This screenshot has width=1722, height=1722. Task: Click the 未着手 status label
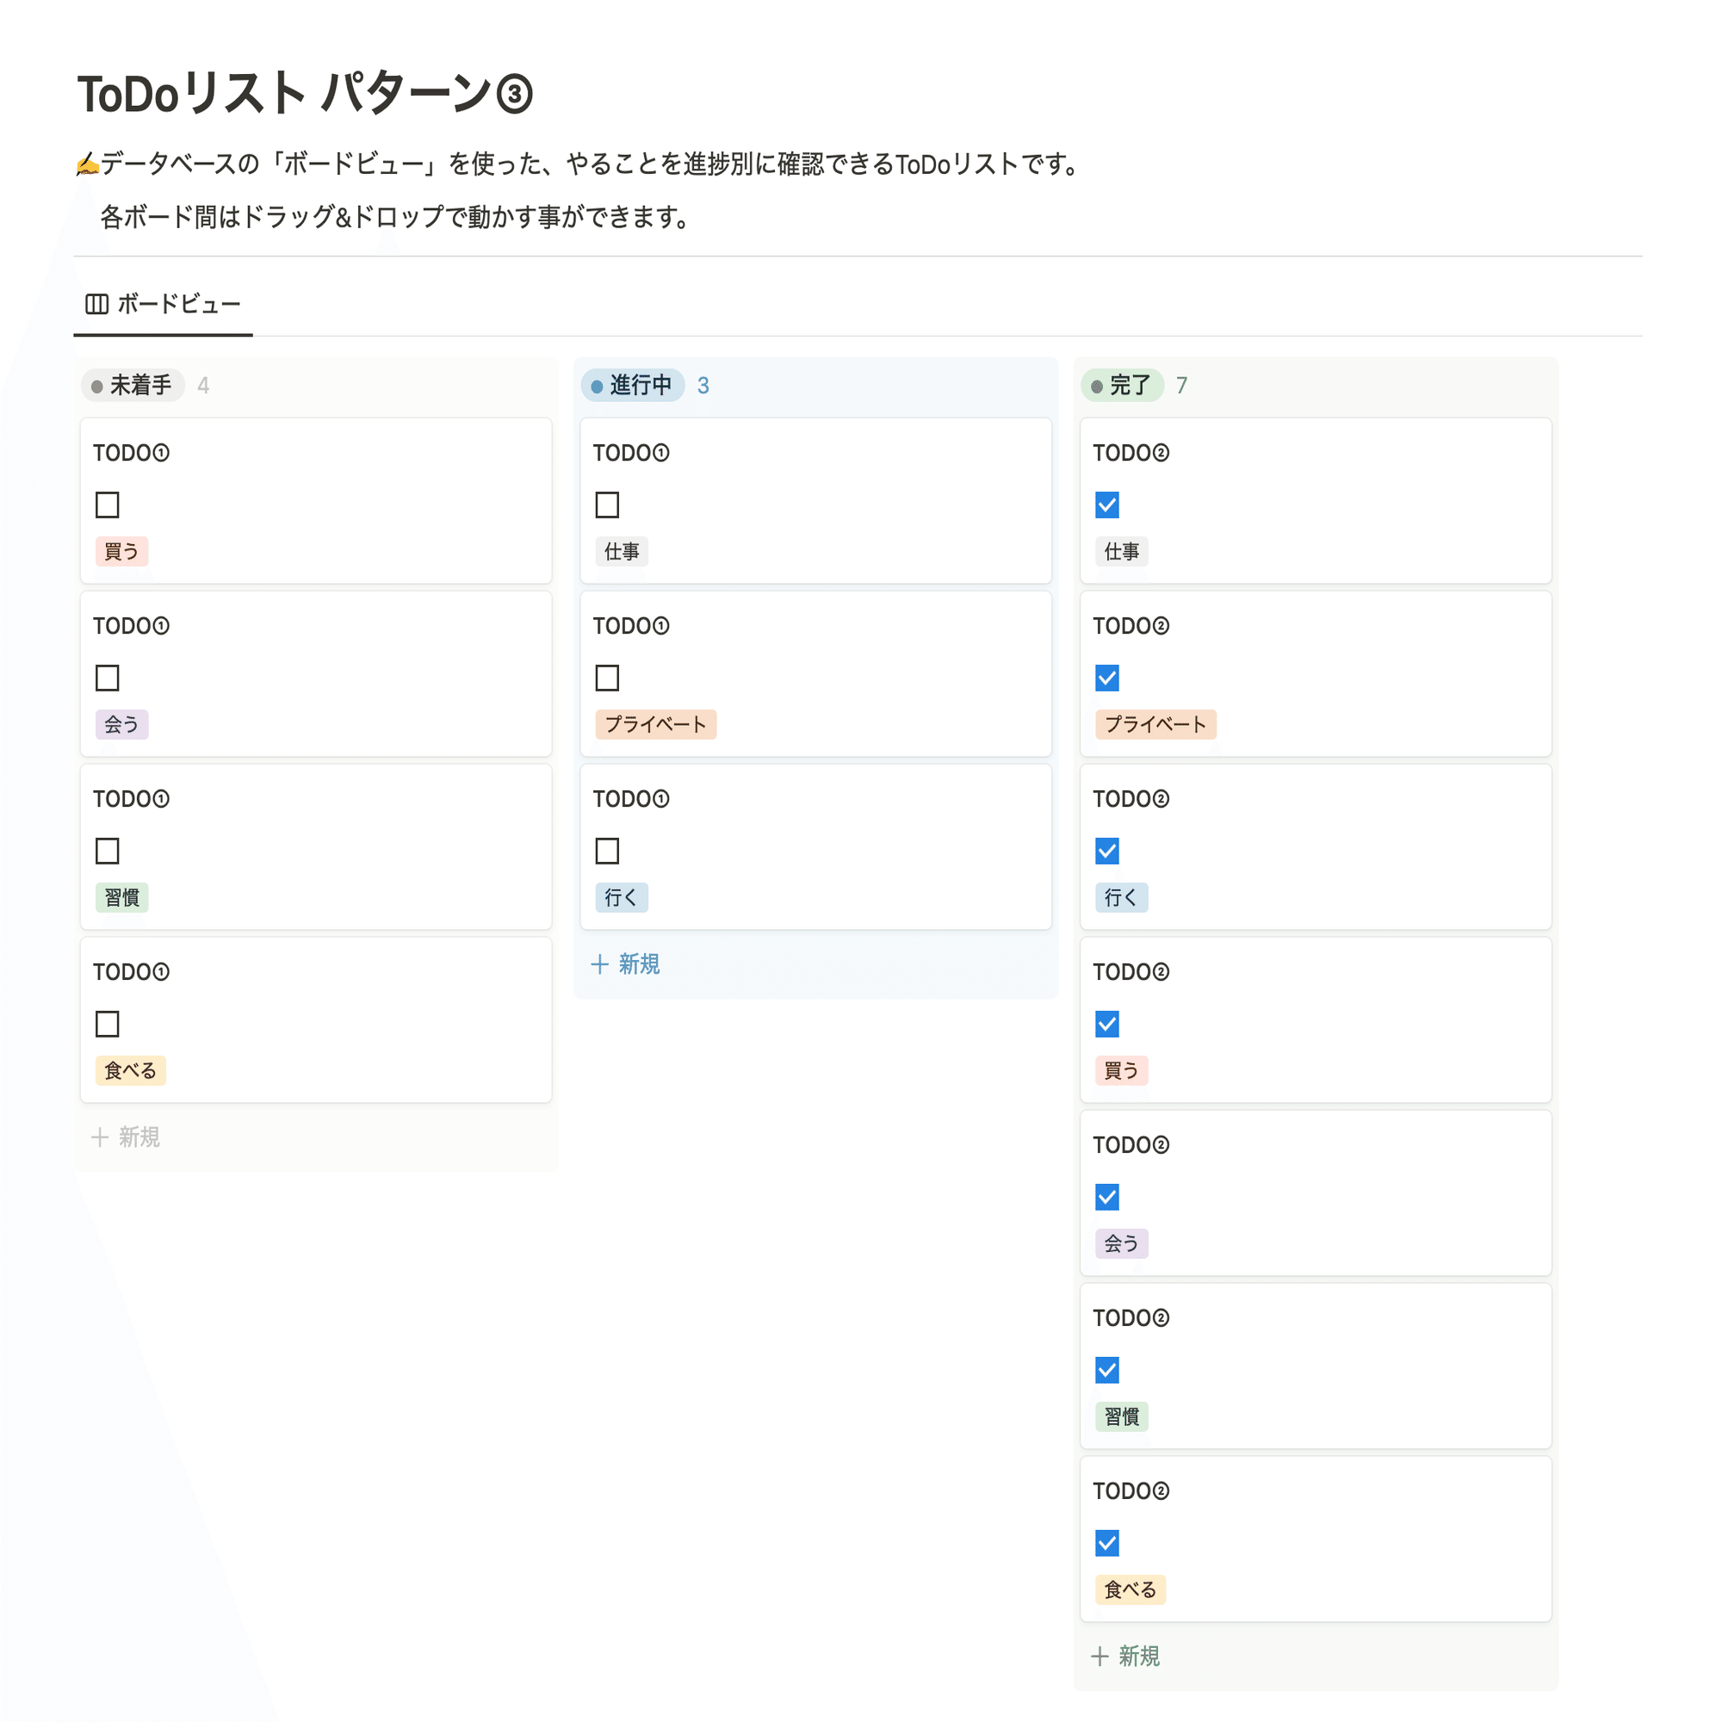tap(132, 385)
